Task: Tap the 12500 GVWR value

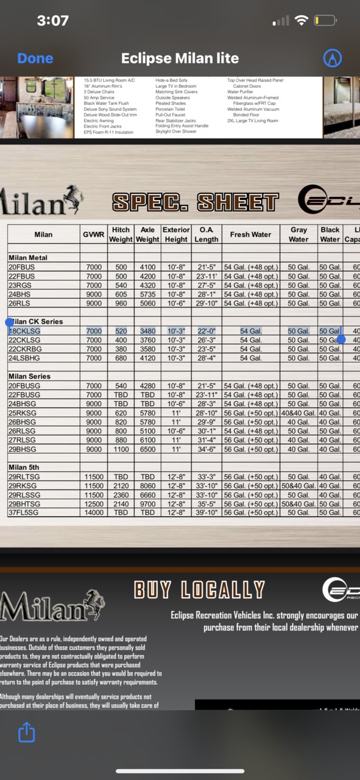Action: [x=94, y=504]
